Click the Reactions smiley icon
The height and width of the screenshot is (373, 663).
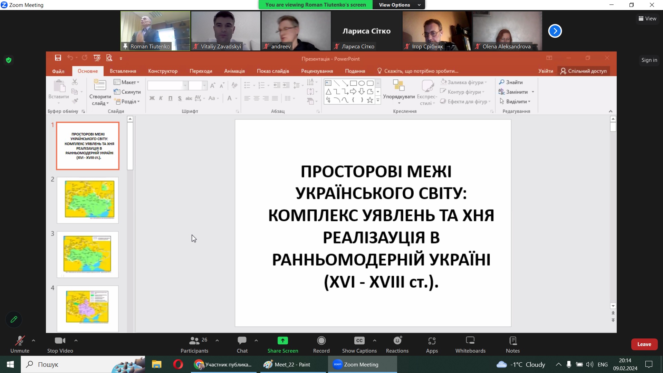coord(397,341)
